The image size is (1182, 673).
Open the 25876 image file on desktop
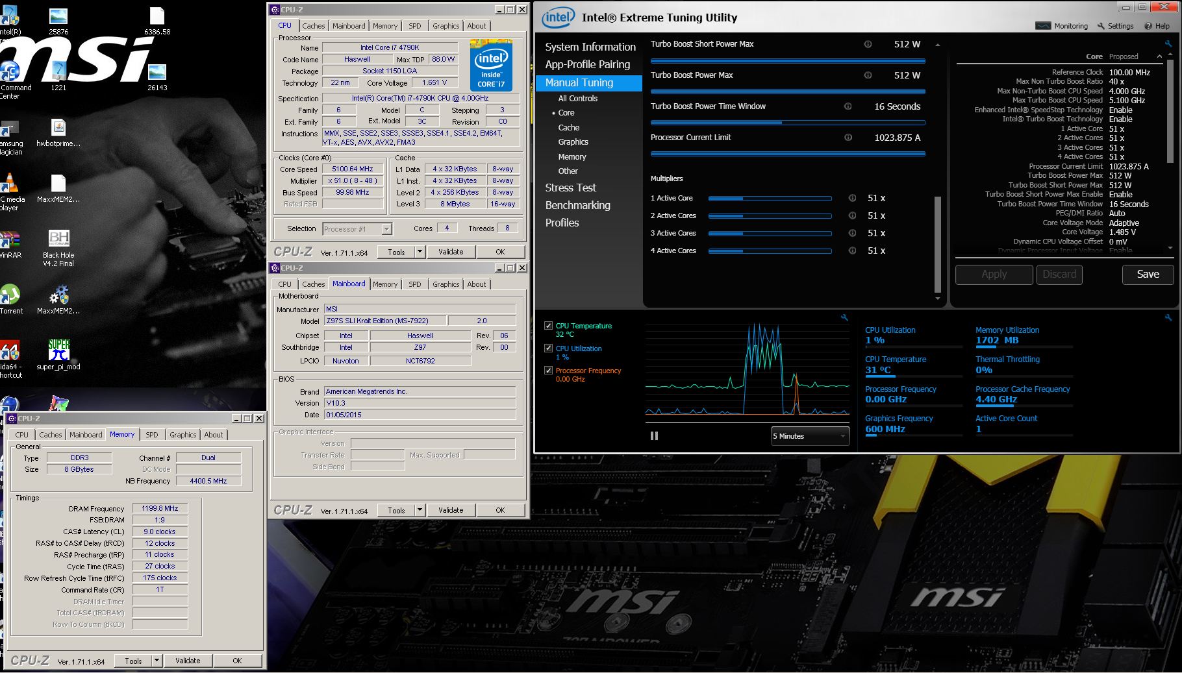point(58,21)
